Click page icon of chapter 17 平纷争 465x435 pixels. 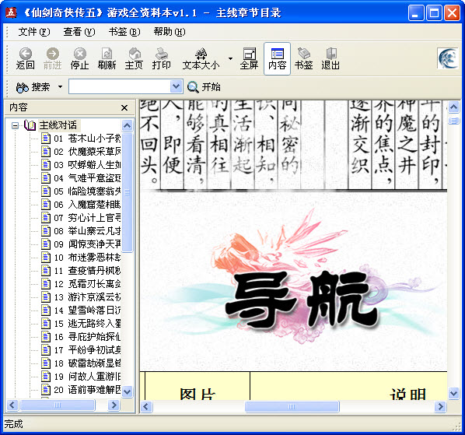[x=46, y=350]
